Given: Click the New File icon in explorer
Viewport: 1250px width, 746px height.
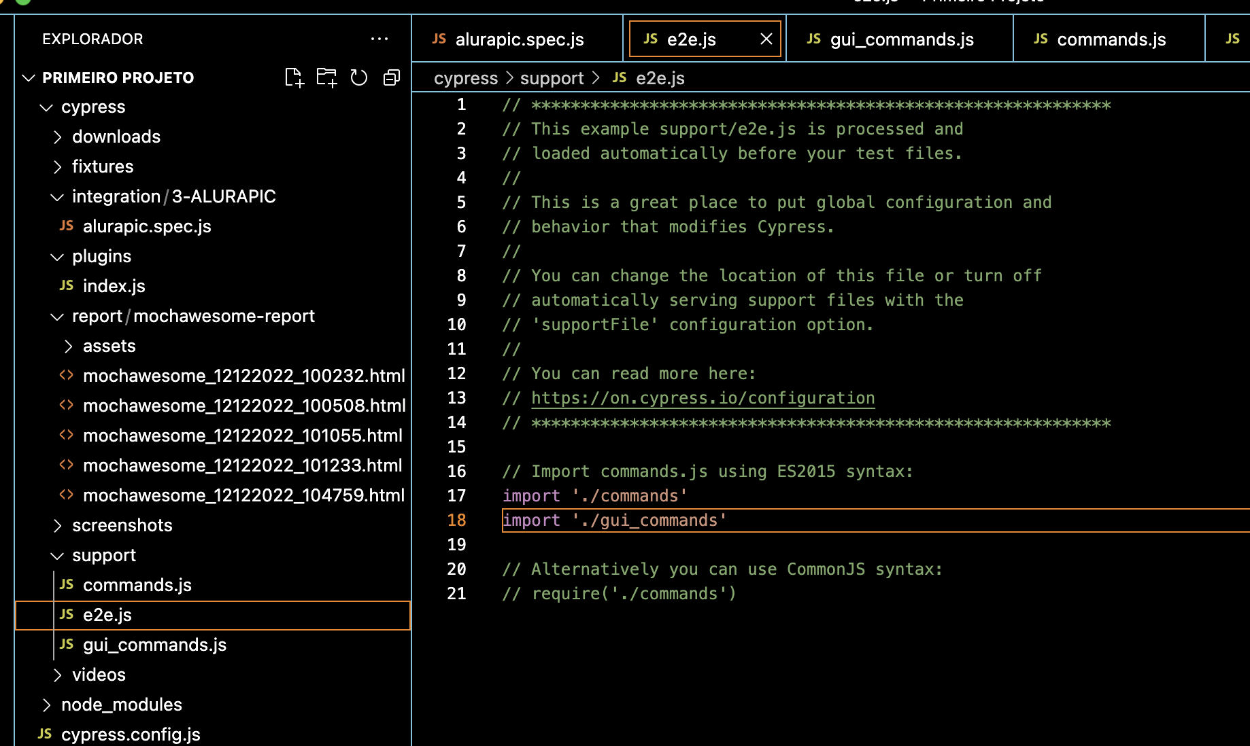Looking at the screenshot, I should click(294, 78).
